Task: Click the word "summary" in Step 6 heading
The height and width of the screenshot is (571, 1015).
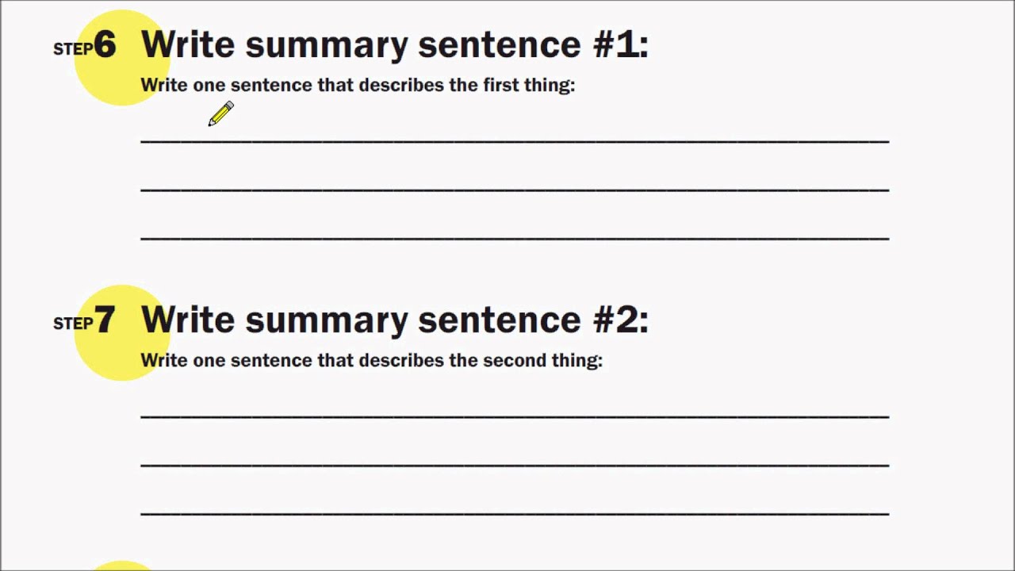Action: pyautogui.click(x=327, y=46)
